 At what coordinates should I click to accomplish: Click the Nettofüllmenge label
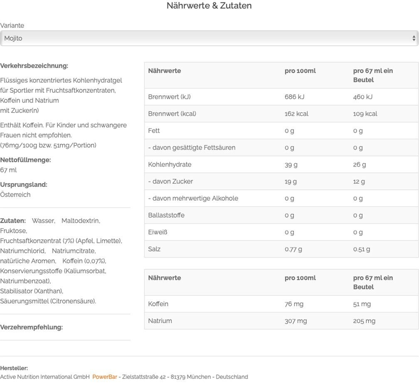point(25,160)
